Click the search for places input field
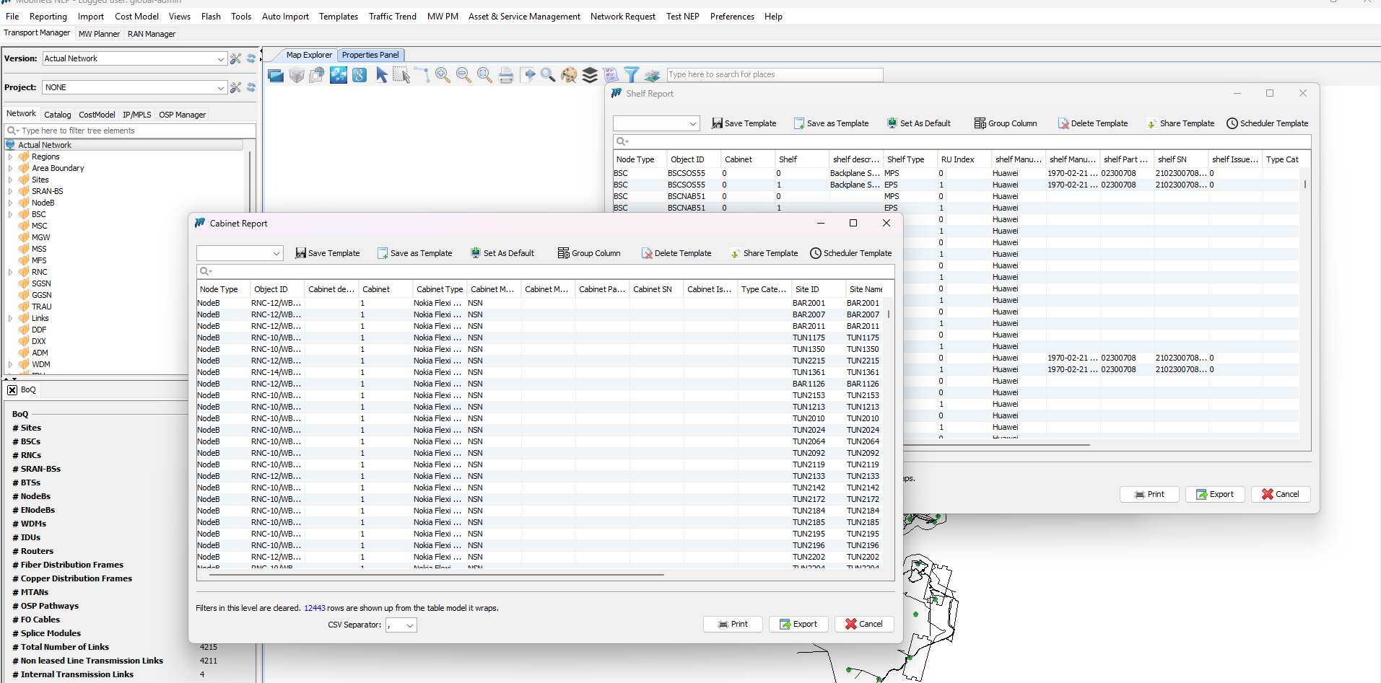The width and height of the screenshot is (1381, 683). 774,74
